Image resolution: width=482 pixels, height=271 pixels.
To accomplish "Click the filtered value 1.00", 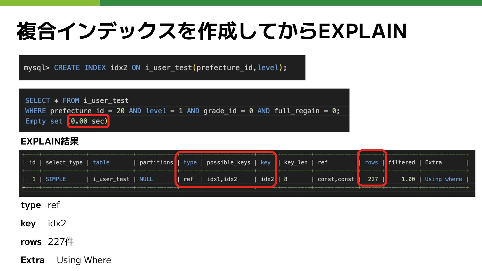I will pos(408,179).
